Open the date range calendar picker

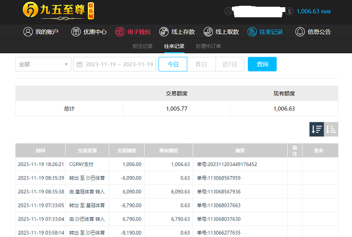tap(80, 64)
